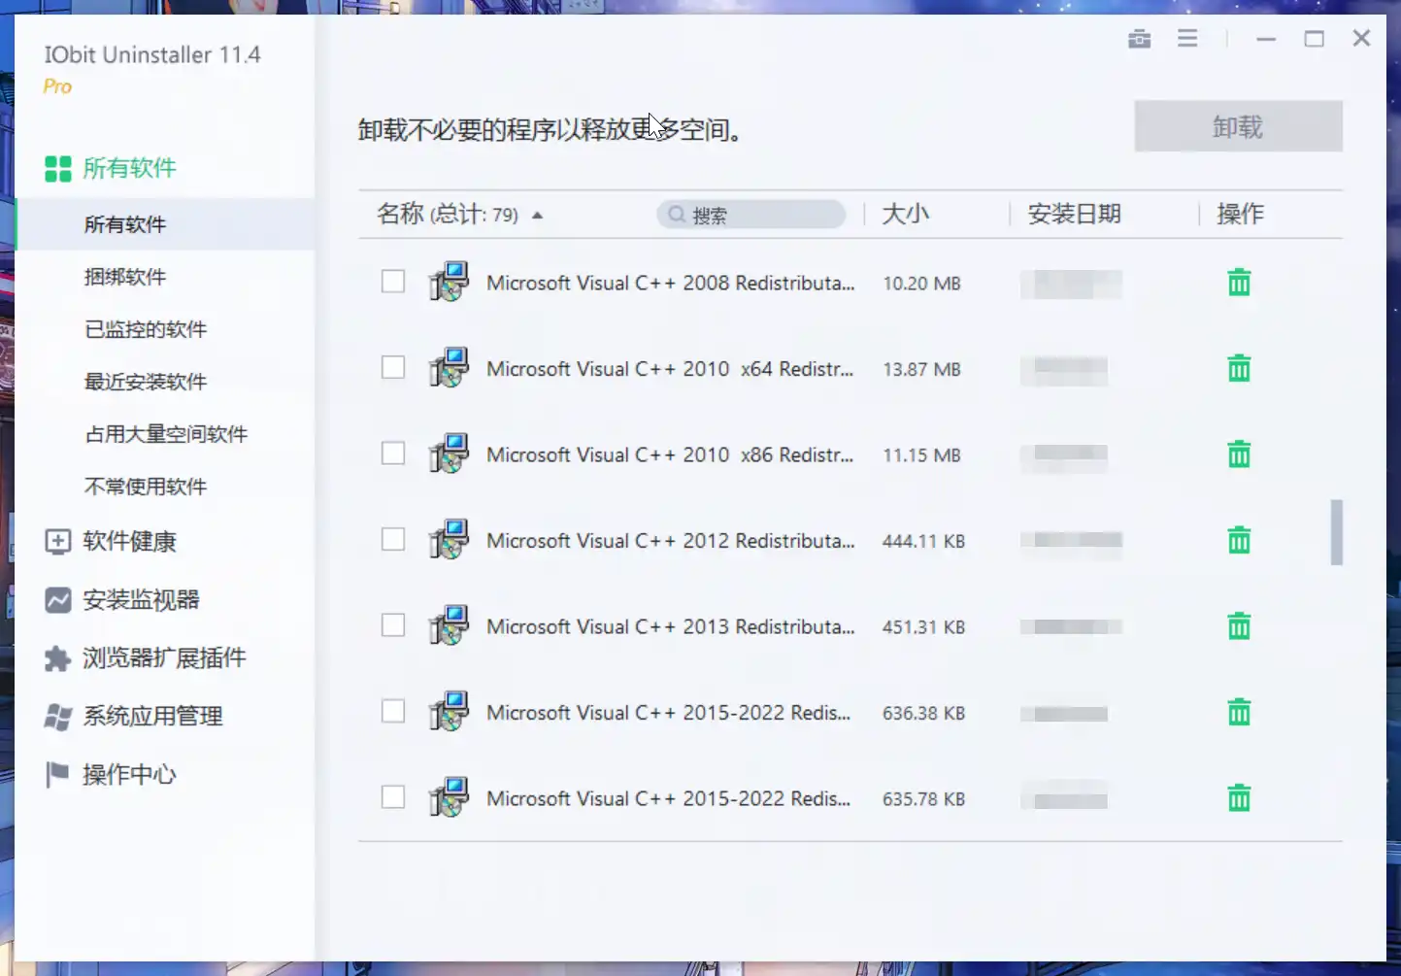Select the Microsoft Visual C++ 2012 Redistributa... name
The height and width of the screenshot is (976, 1401).
tap(671, 541)
